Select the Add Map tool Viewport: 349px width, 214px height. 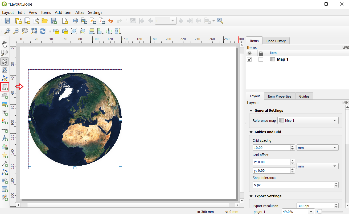[5, 87]
